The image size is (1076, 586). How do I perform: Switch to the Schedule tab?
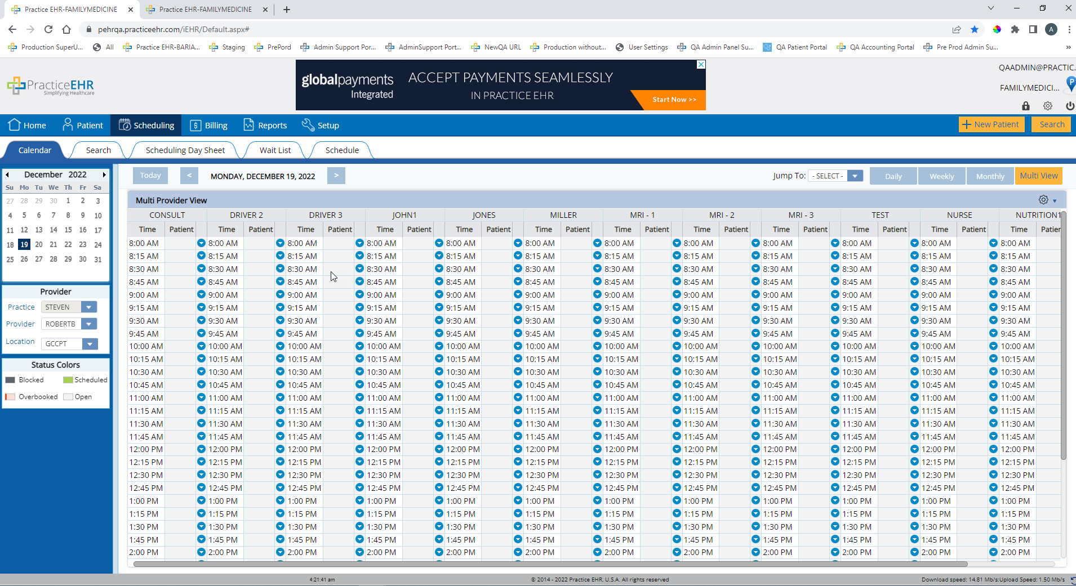[x=342, y=150]
